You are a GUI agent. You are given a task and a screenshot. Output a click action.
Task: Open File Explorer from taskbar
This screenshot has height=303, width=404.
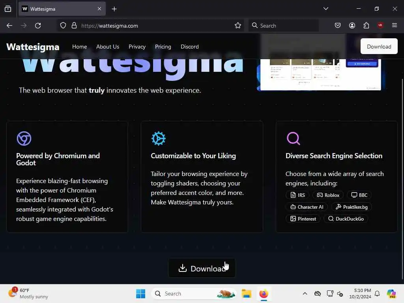(x=246, y=294)
